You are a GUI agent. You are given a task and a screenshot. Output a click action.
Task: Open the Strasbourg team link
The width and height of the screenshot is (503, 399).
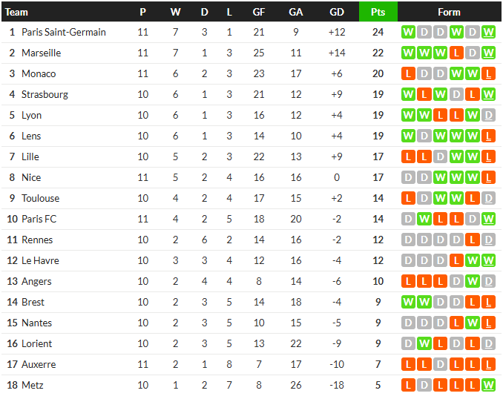[45, 95]
